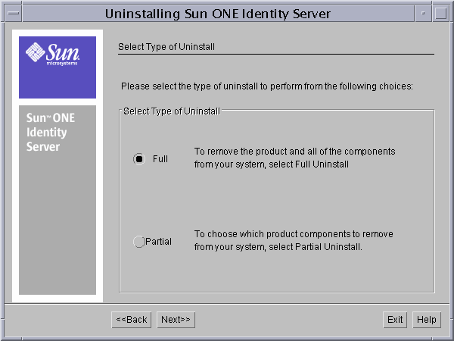Viewport: 454px width, 341px height.
Task: Click the Partial uninstall description text
Action: click(x=294, y=240)
